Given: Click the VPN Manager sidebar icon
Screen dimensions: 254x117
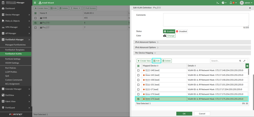Looking at the screenshot, I should (x=3, y=27).
